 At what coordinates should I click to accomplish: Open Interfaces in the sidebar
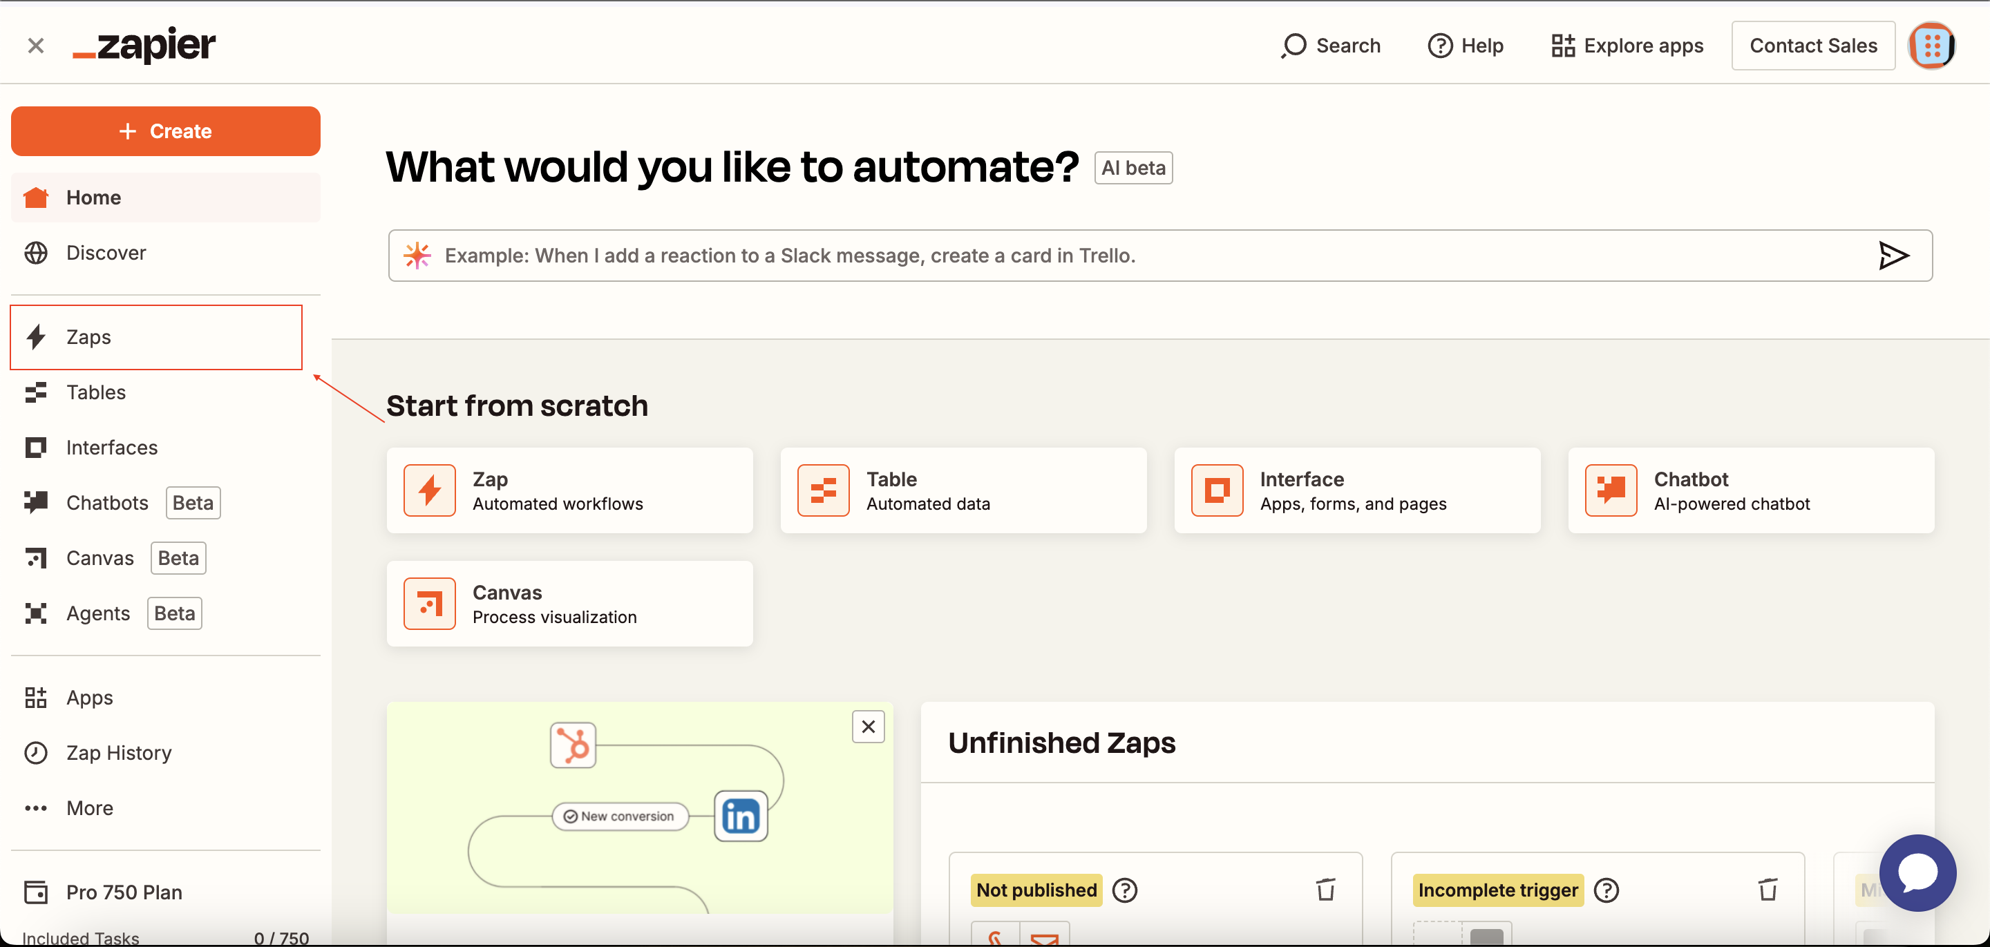pos(165,448)
